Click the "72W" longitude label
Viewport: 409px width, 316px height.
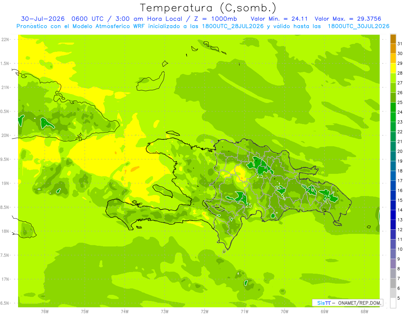coord(204,311)
